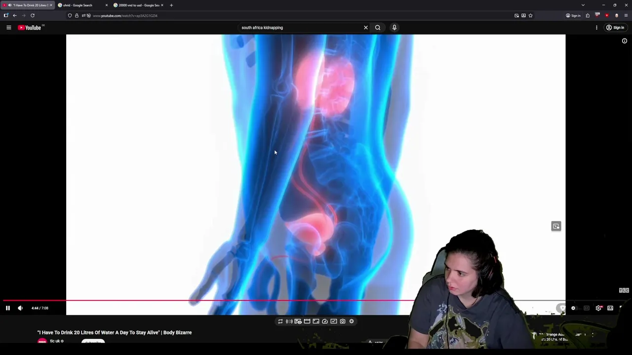Mute the video volume
This screenshot has width=632, height=355.
[20, 308]
